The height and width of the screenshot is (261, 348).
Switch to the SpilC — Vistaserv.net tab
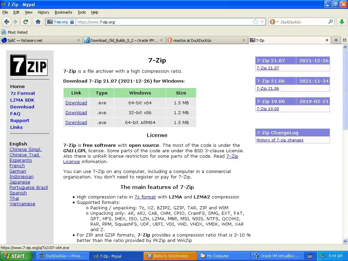pyautogui.click(x=41, y=40)
